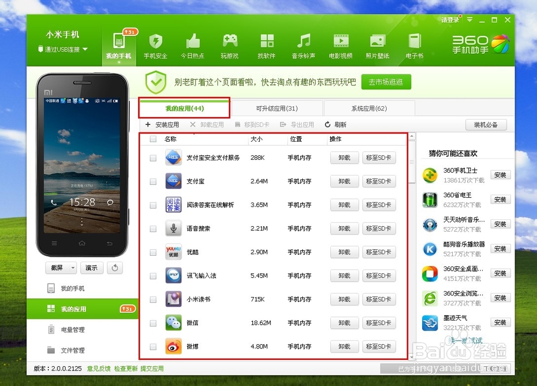The height and width of the screenshot is (386, 537).
Task: Click the 截屏 screenshot button
Action: coord(57,268)
